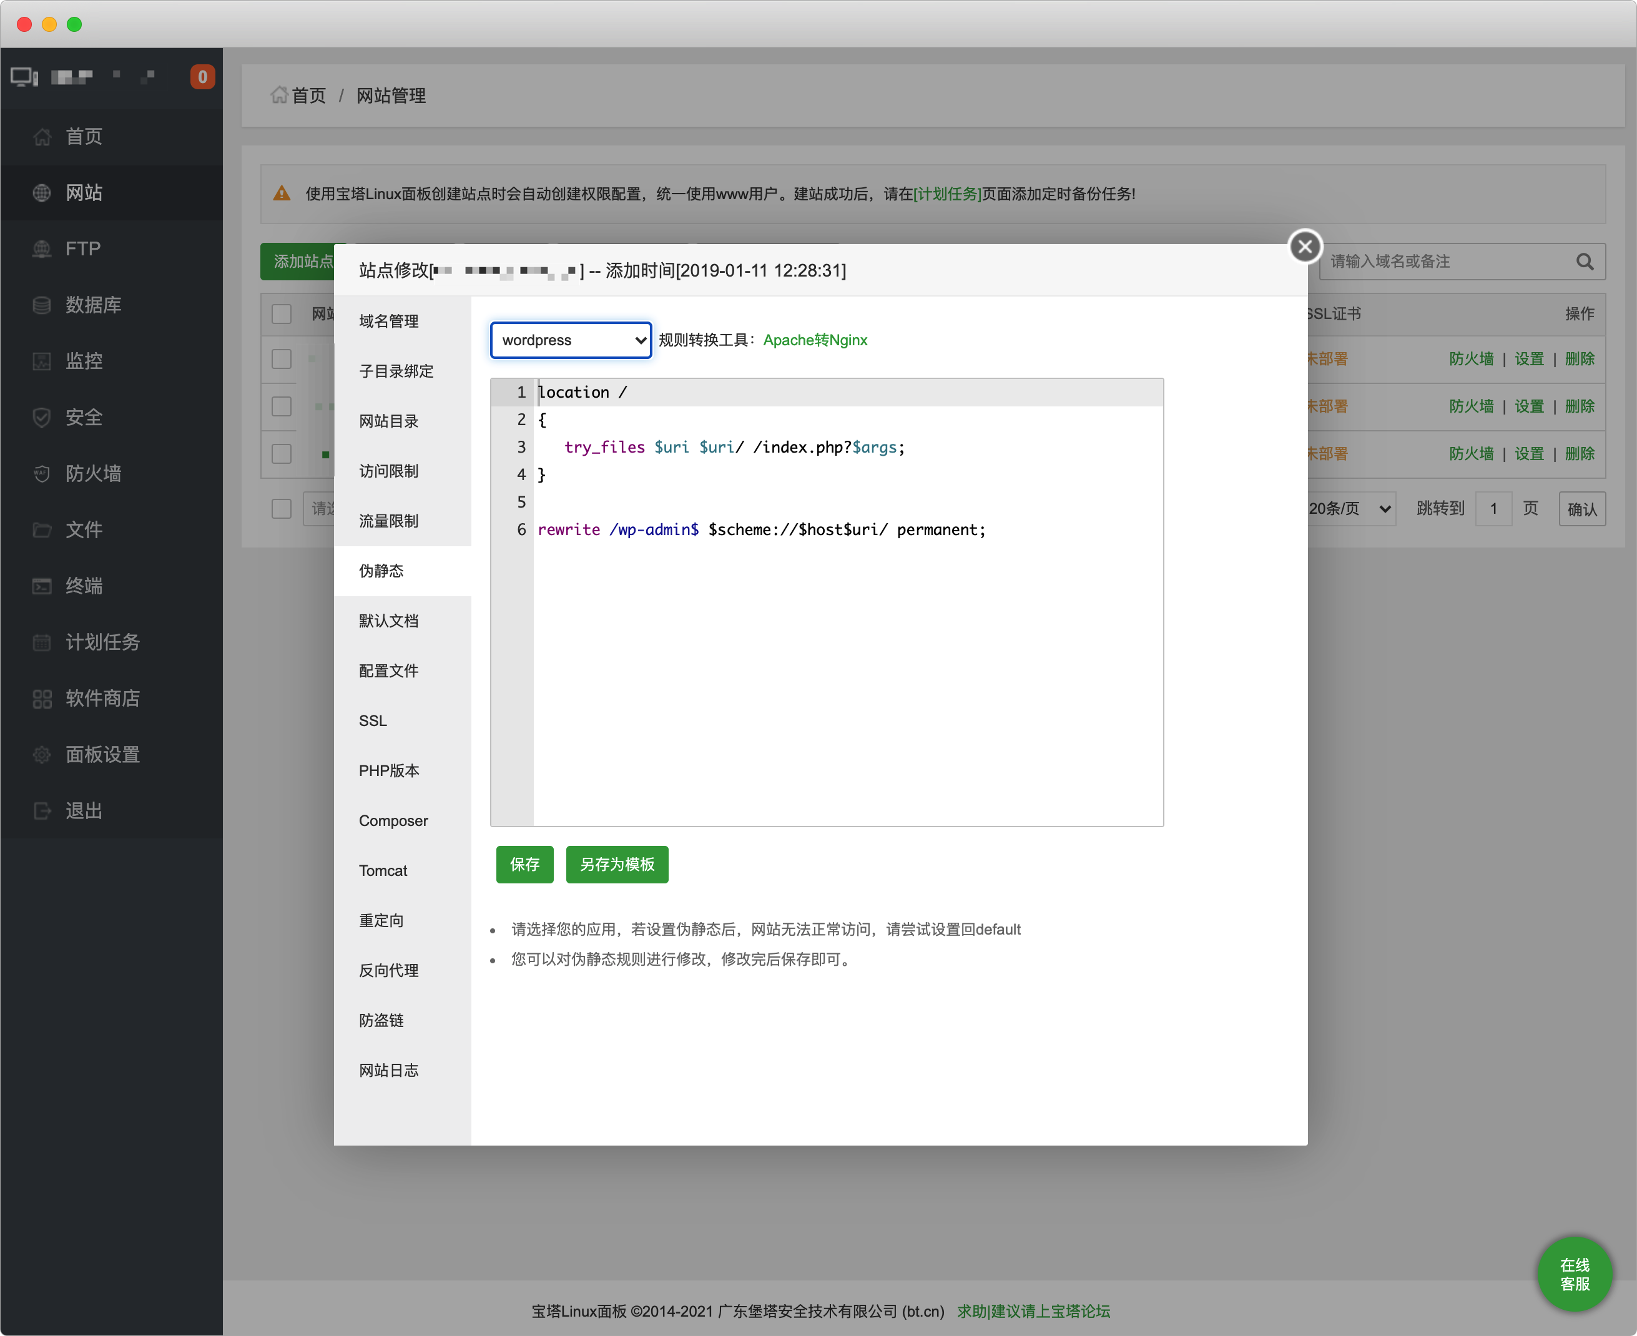Image resolution: width=1637 pixels, height=1336 pixels.
Task: Click the 确认 page jump button
Action: point(1582,509)
